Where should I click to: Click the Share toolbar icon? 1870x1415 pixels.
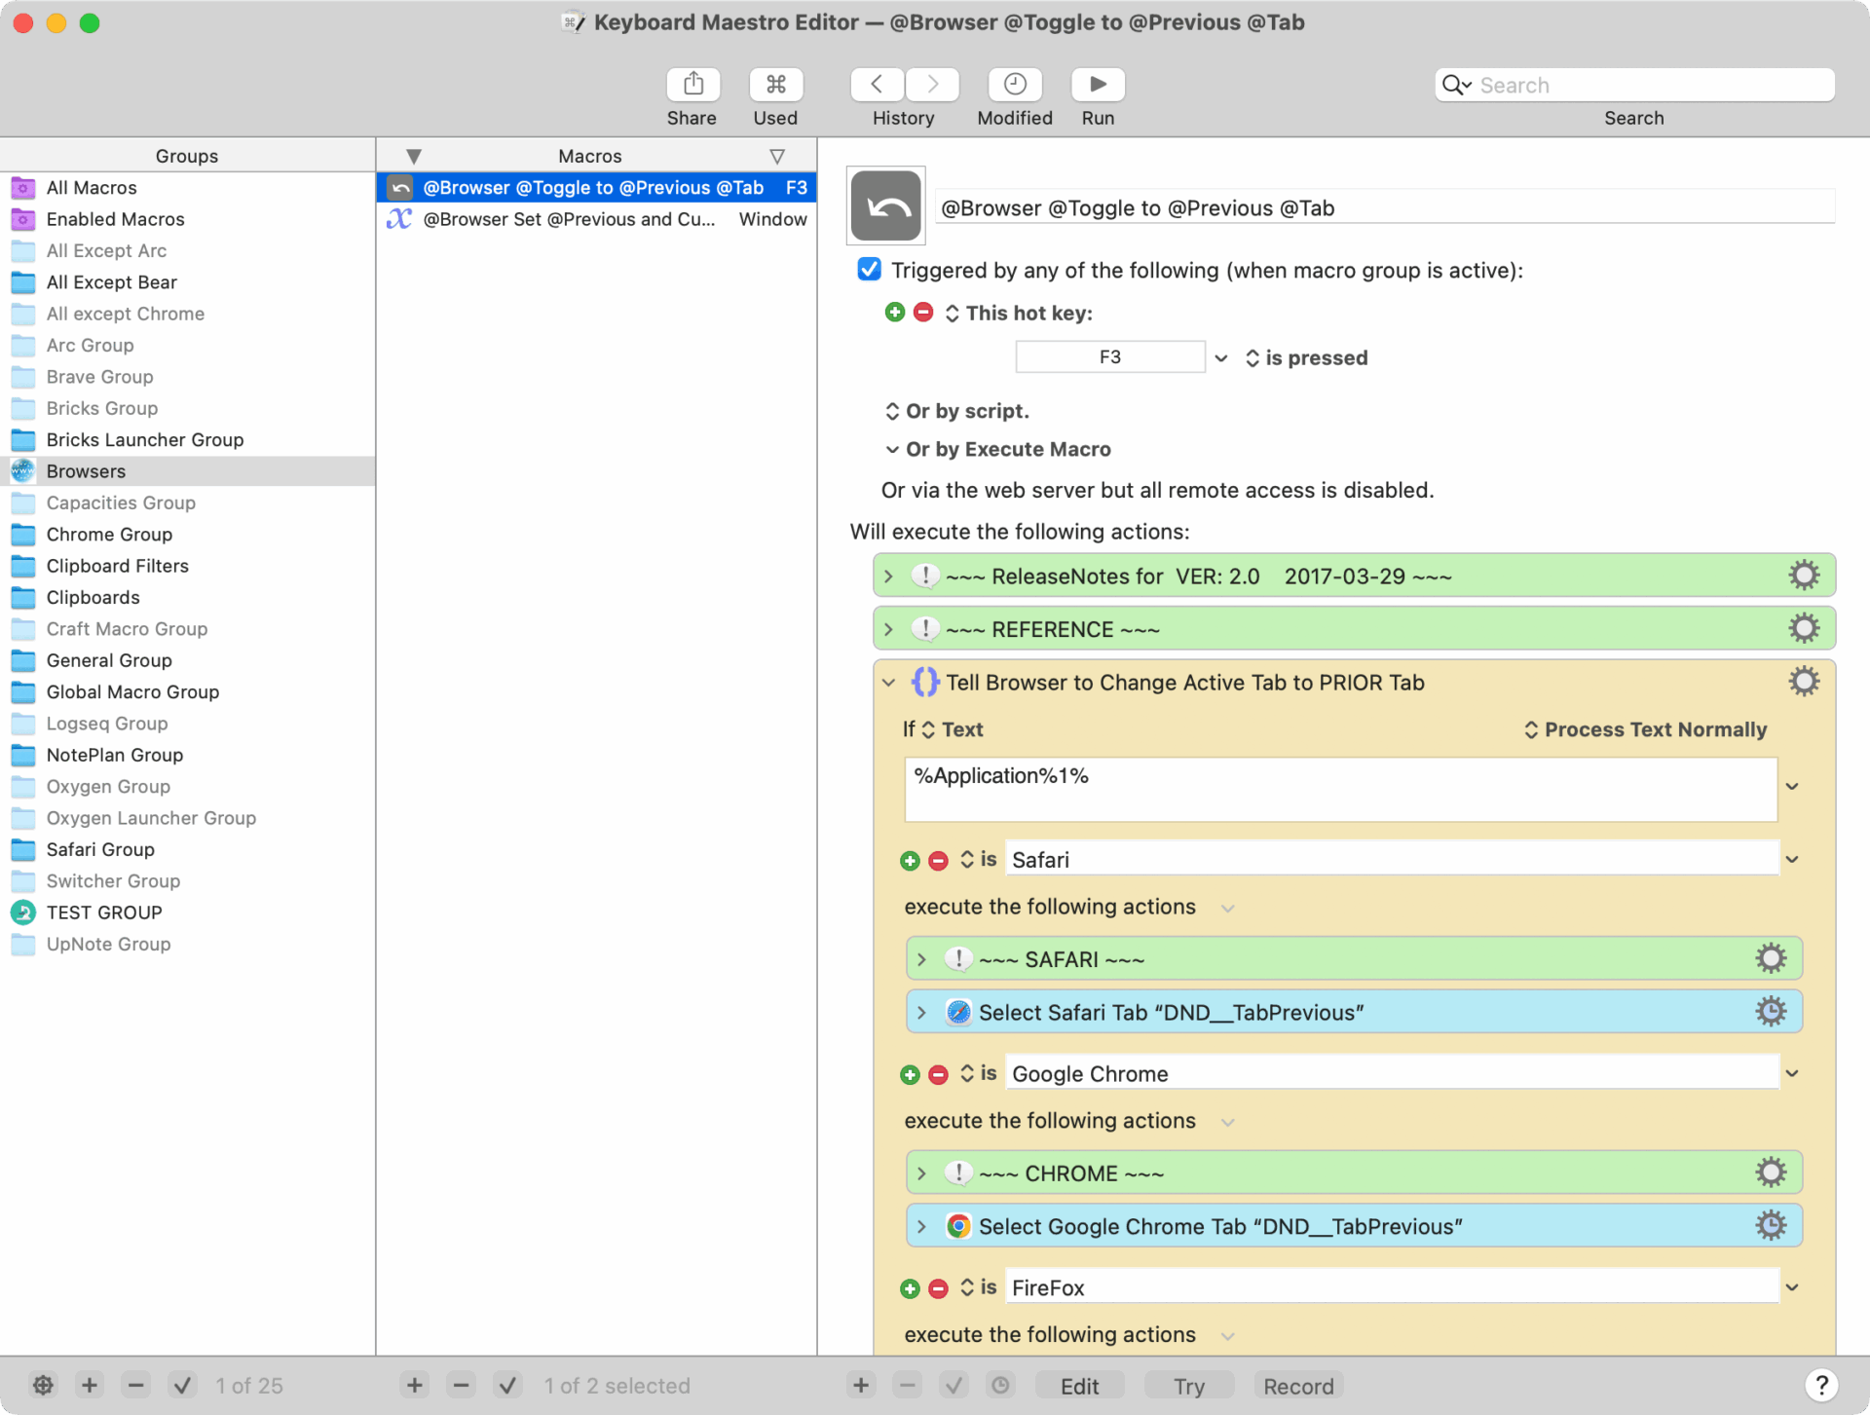(692, 86)
